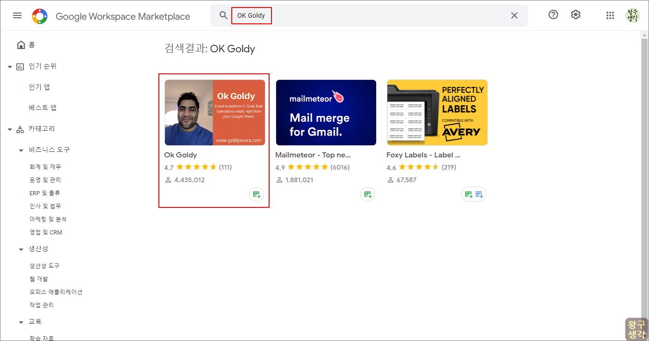Click the 카테고리 shapes icon

(x=20, y=129)
